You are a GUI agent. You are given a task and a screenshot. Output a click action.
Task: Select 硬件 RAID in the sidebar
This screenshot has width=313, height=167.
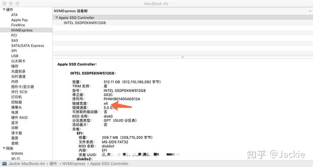pos(20,117)
